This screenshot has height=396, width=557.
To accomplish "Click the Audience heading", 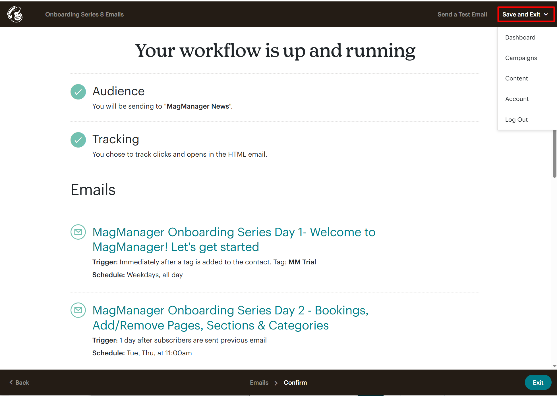I will click(119, 91).
